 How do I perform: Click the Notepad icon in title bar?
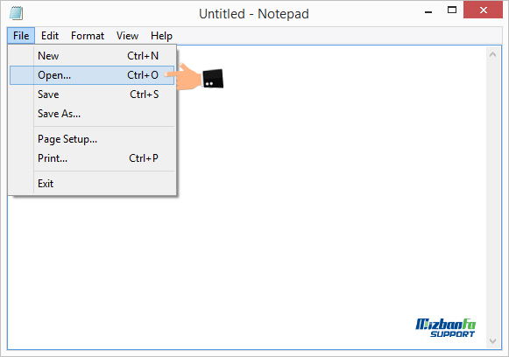pyautogui.click(x=17, y=13)
